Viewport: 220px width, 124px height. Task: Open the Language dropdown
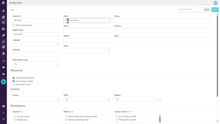pos(36,44)
